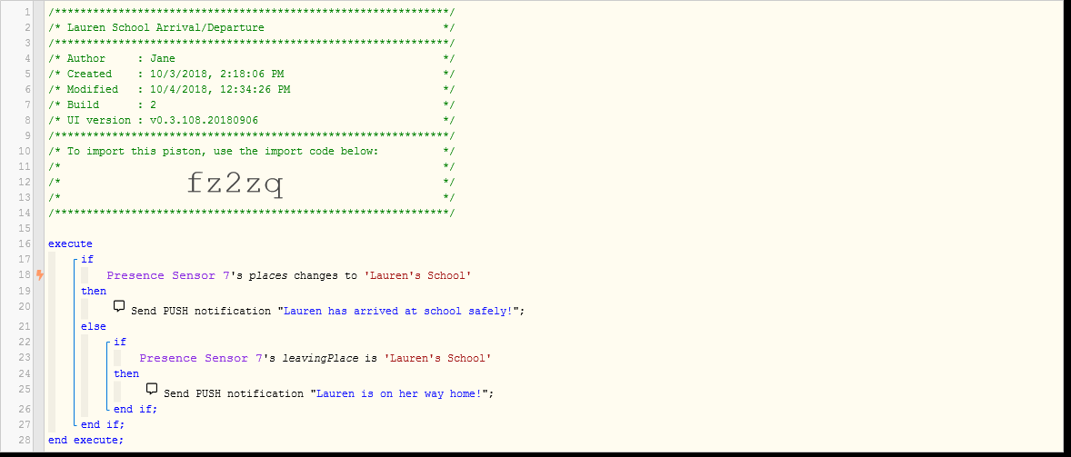This screenshot has width=1071, height=457.
Task: Click the first 'then' keyword
Action: click(x=94, y=292)
